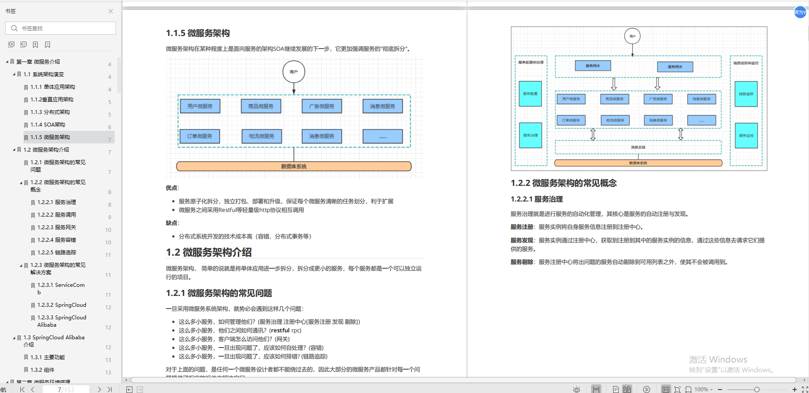Open bookmark 1.2.2.5 链路追踪
The image size is (809, 393).
click(56, 252)
